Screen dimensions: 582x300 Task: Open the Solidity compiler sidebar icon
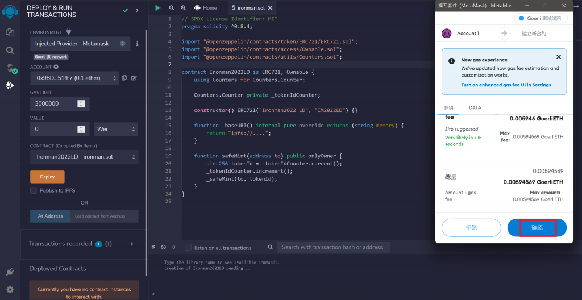(x=11, y=68)
